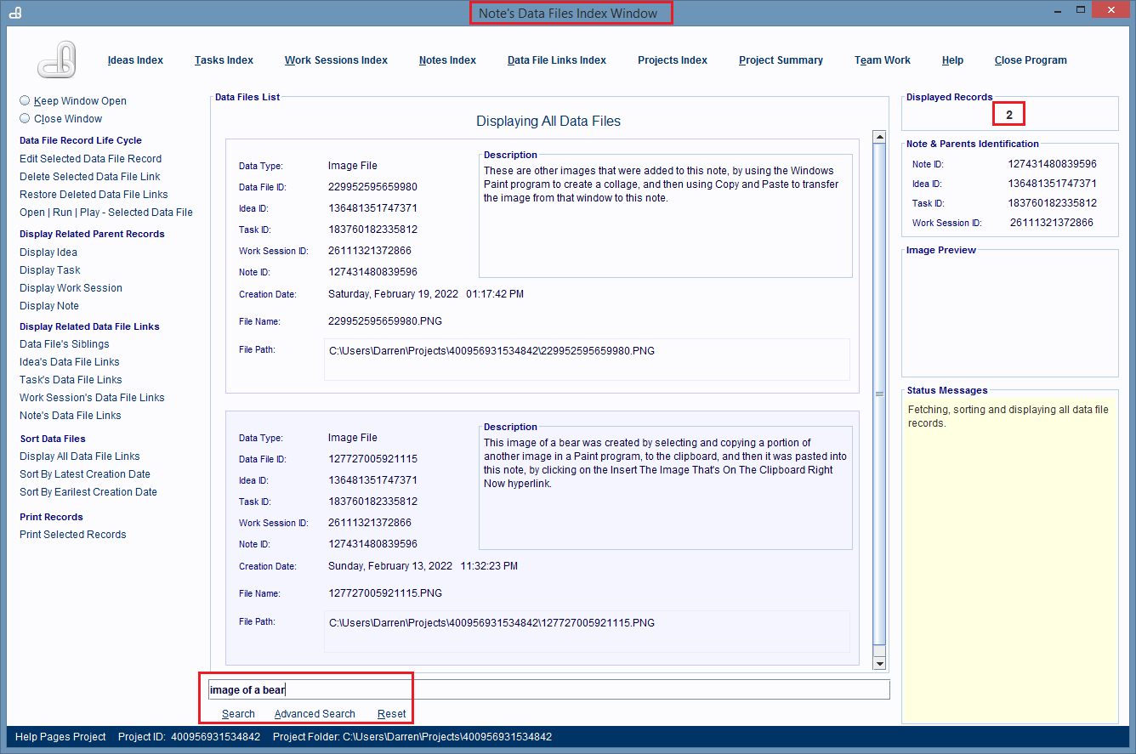Click the data files list scroll down arrow

click(879, 664)
